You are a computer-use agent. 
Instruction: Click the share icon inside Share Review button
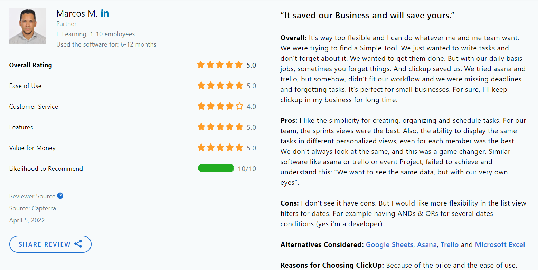[78, 244]
